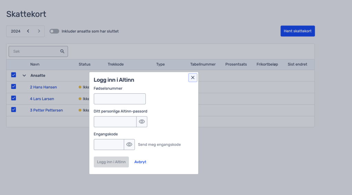Sort by Sist endret column header
This screenshot has width=352, height=195.
[x=297, y=64]
